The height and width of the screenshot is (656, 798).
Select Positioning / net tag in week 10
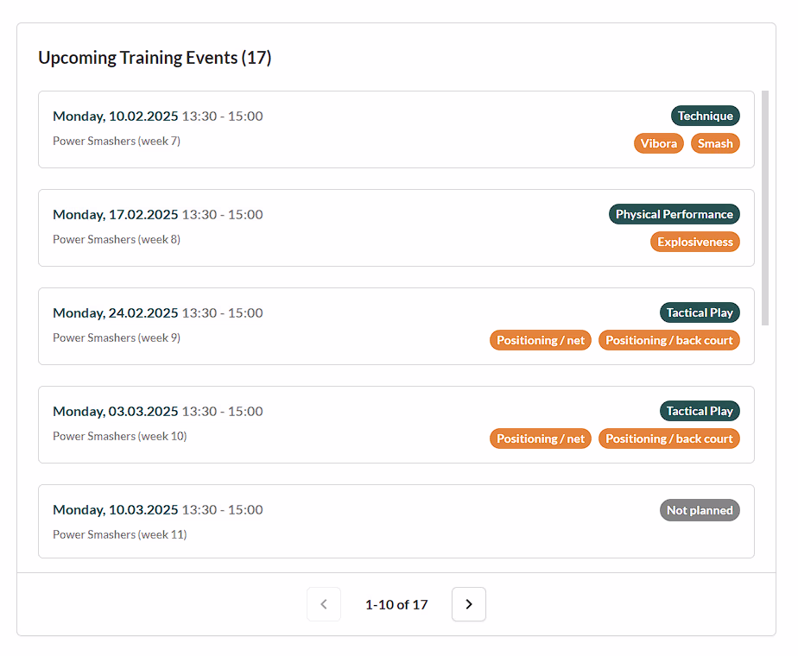coord(541,438)
